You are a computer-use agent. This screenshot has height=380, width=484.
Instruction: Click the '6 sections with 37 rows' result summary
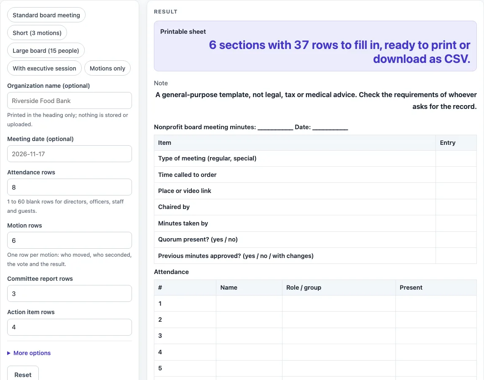click(x=339, y=52)
